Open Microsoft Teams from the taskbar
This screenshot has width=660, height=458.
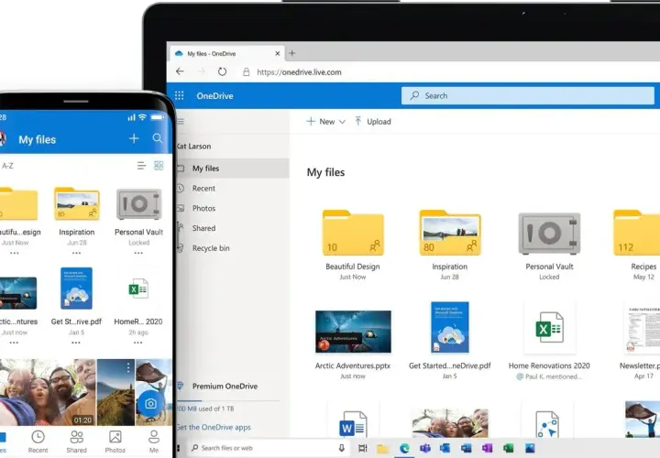(x=425, y=448)
